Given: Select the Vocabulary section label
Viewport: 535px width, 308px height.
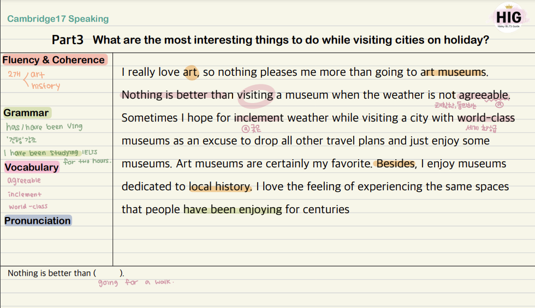Looking at the screenshot, I should coord(32,167).
